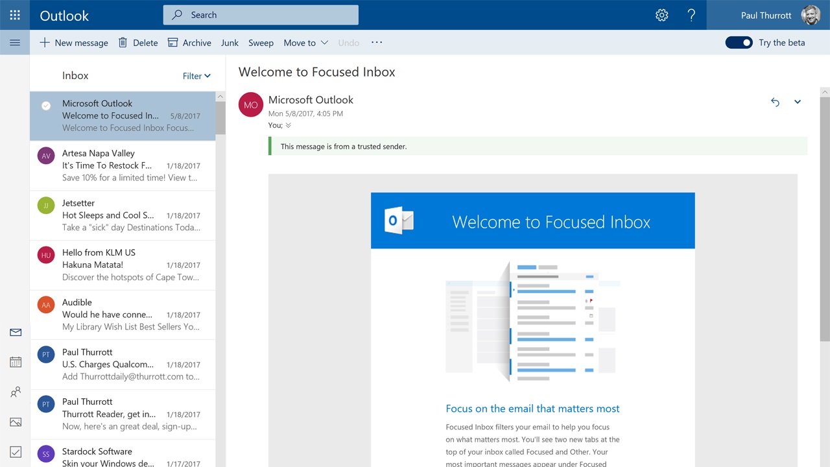830x467 pixels.
Task: Open the more commands ellipsis menu
Action: coord(377,42)
